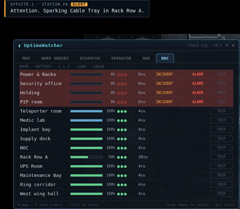Click Medic lab battery bar
This screenshot has width=240, height=209.
click(86, 120)
